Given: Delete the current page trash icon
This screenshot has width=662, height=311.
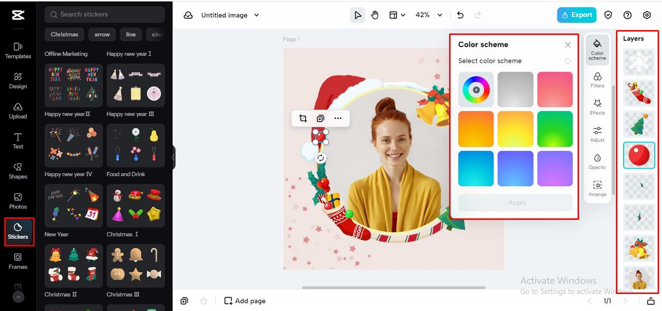Looking at the screenshot, I should click(204, 301).
